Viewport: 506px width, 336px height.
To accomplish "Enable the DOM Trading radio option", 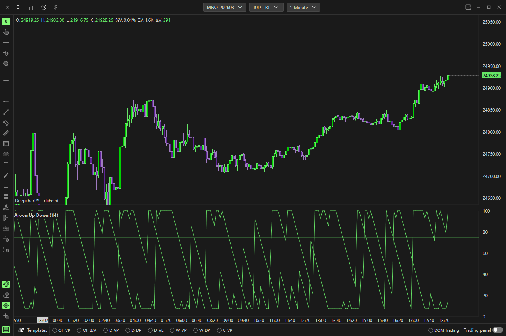I will [431, 330].
